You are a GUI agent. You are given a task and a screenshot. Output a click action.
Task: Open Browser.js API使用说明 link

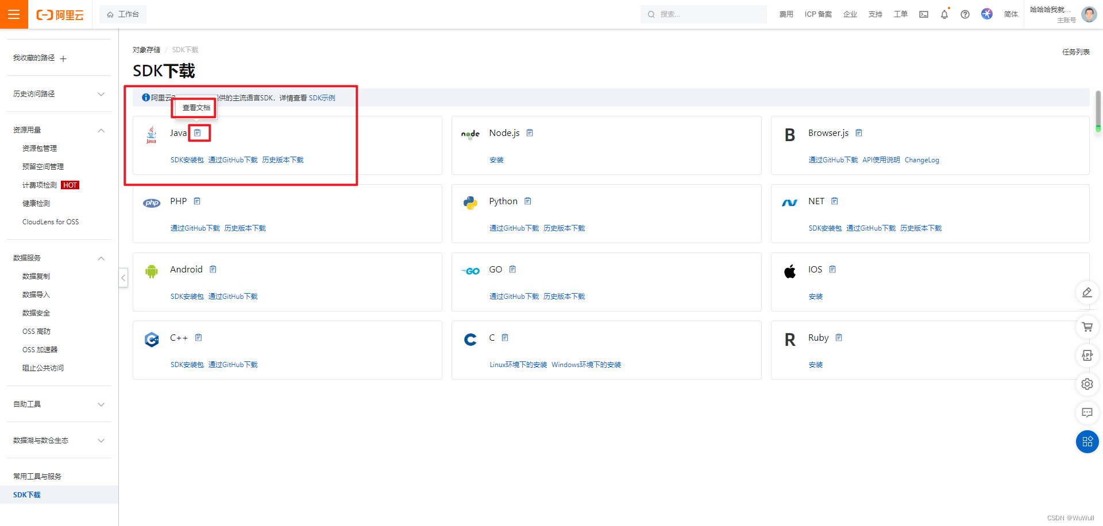(881, 160)
